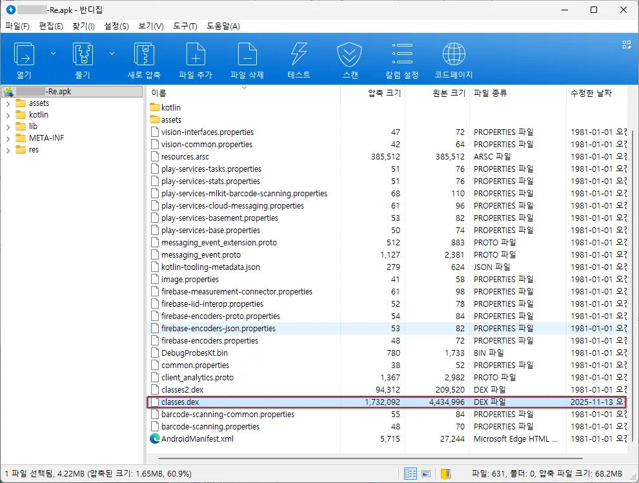The height and width of the screenshot is (483, 639).
Task: Click the 열기 (Open) toolbar icon
Action: coord(24,54)
